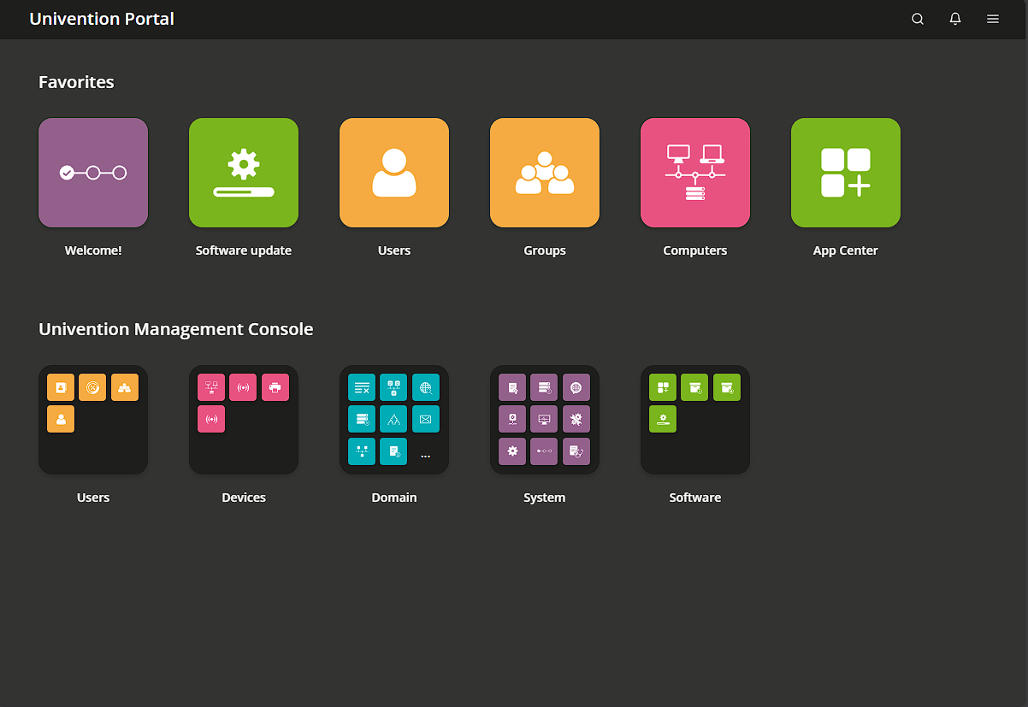Open the Welcome! favorite tile
This screenshot has height=707, width=1028.
[x=93, y=173]
